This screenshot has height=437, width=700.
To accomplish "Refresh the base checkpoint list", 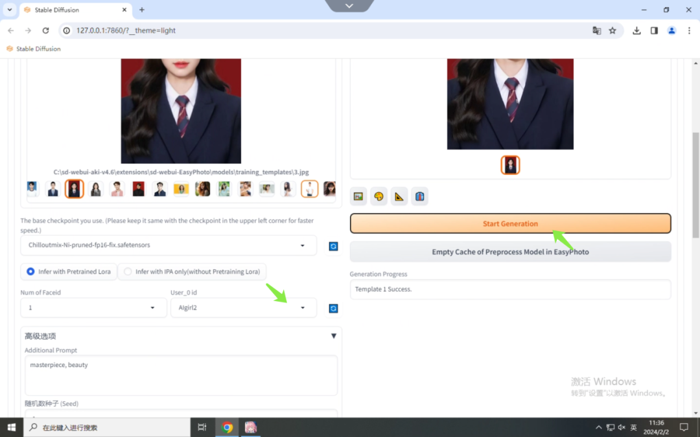I will [333, 246].
